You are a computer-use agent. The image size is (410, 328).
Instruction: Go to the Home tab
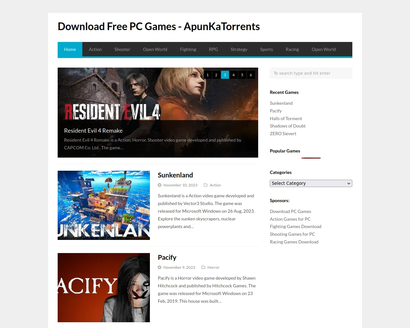[x=70, y=49]
